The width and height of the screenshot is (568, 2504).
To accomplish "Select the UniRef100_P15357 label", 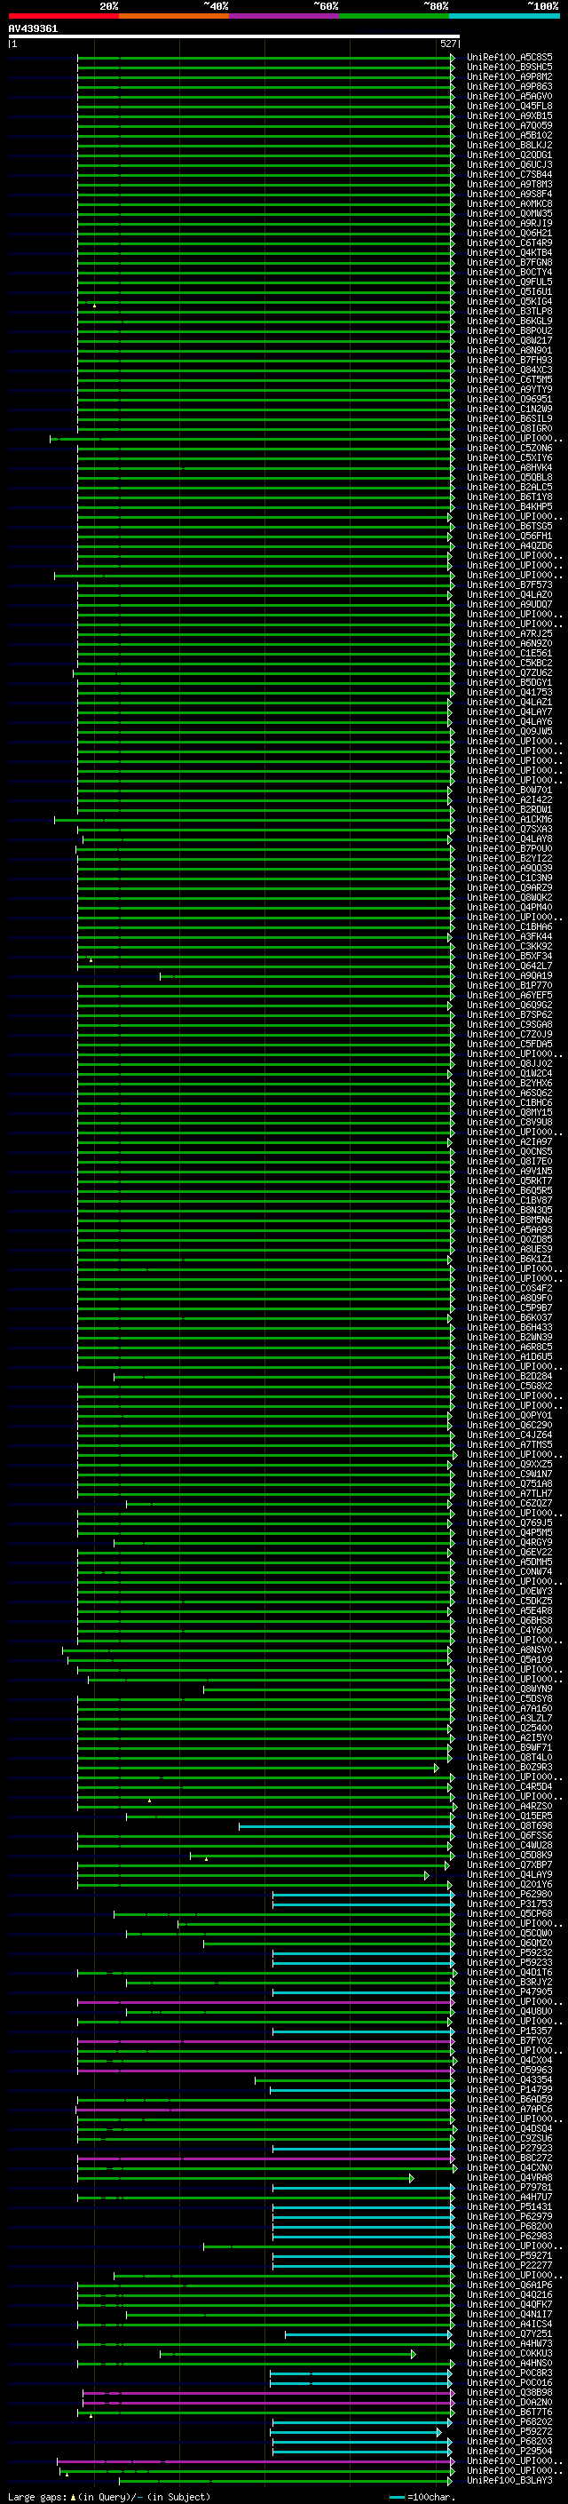I will [x=509, y=2031].
